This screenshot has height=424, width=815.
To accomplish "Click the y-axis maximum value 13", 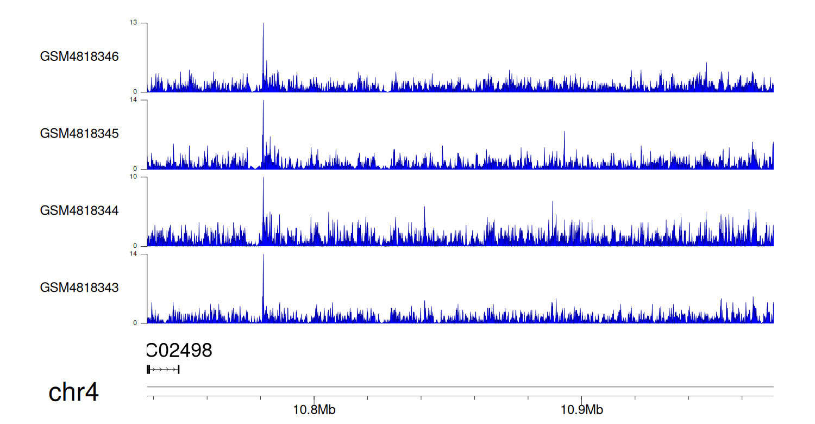I will point(133,23).
